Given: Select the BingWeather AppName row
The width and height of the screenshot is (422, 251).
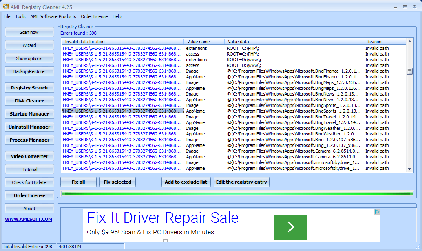Looking at the screenshot, I should click(234, 134).
